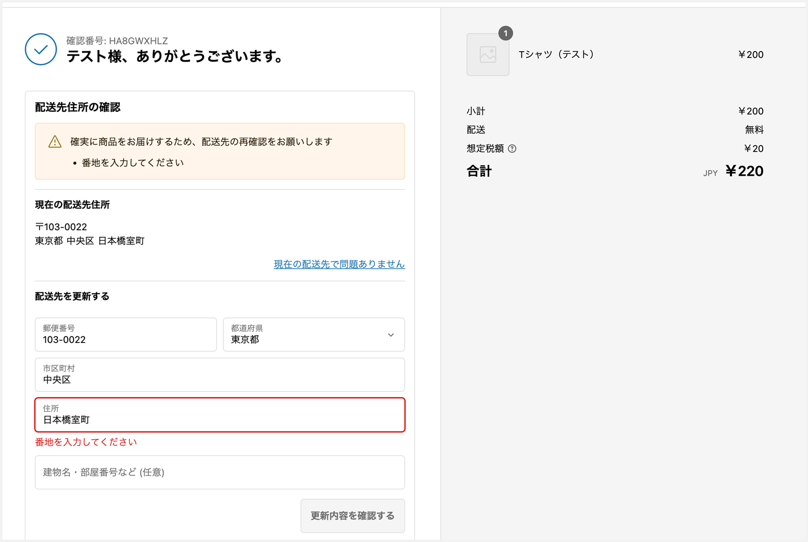This screenshot has width=808, height=542.
Task: Select the 住所 address field with error
Action: point(220,415)
